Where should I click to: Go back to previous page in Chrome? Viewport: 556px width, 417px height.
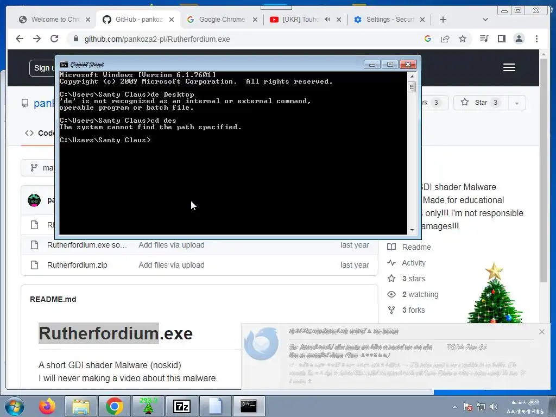click(x=20, y=39)
